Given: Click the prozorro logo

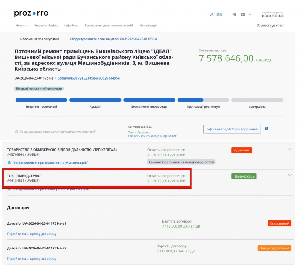Looking at the screenshot, I should (x=31, y=13).
